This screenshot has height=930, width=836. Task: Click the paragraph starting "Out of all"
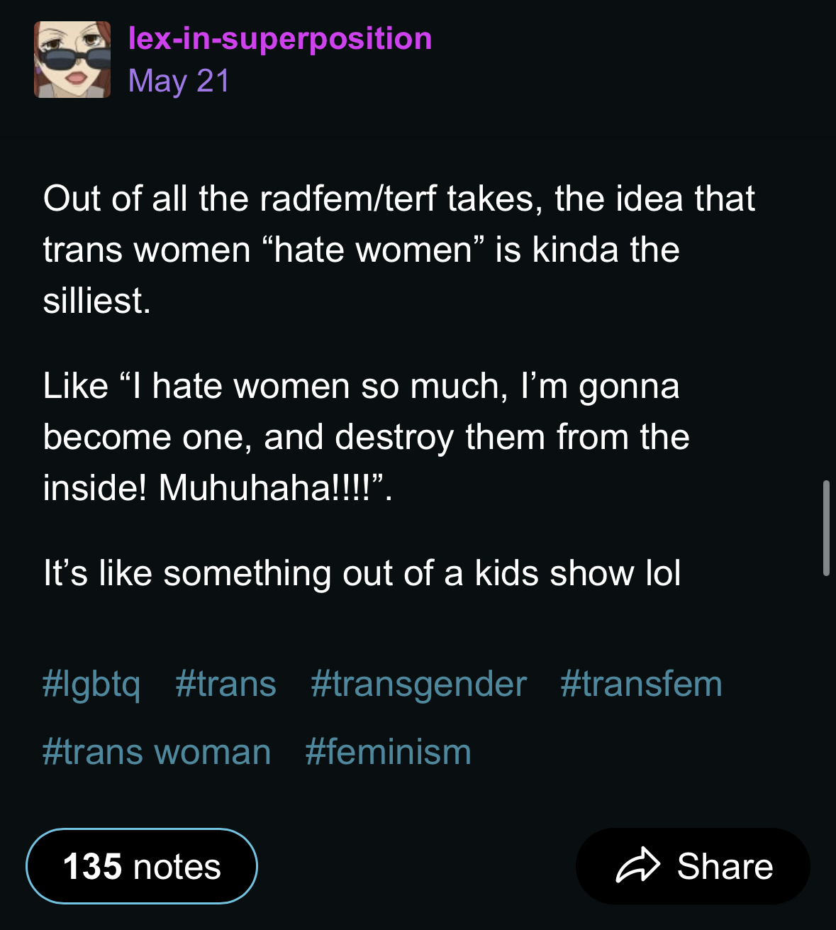click(x=399, y=250)
